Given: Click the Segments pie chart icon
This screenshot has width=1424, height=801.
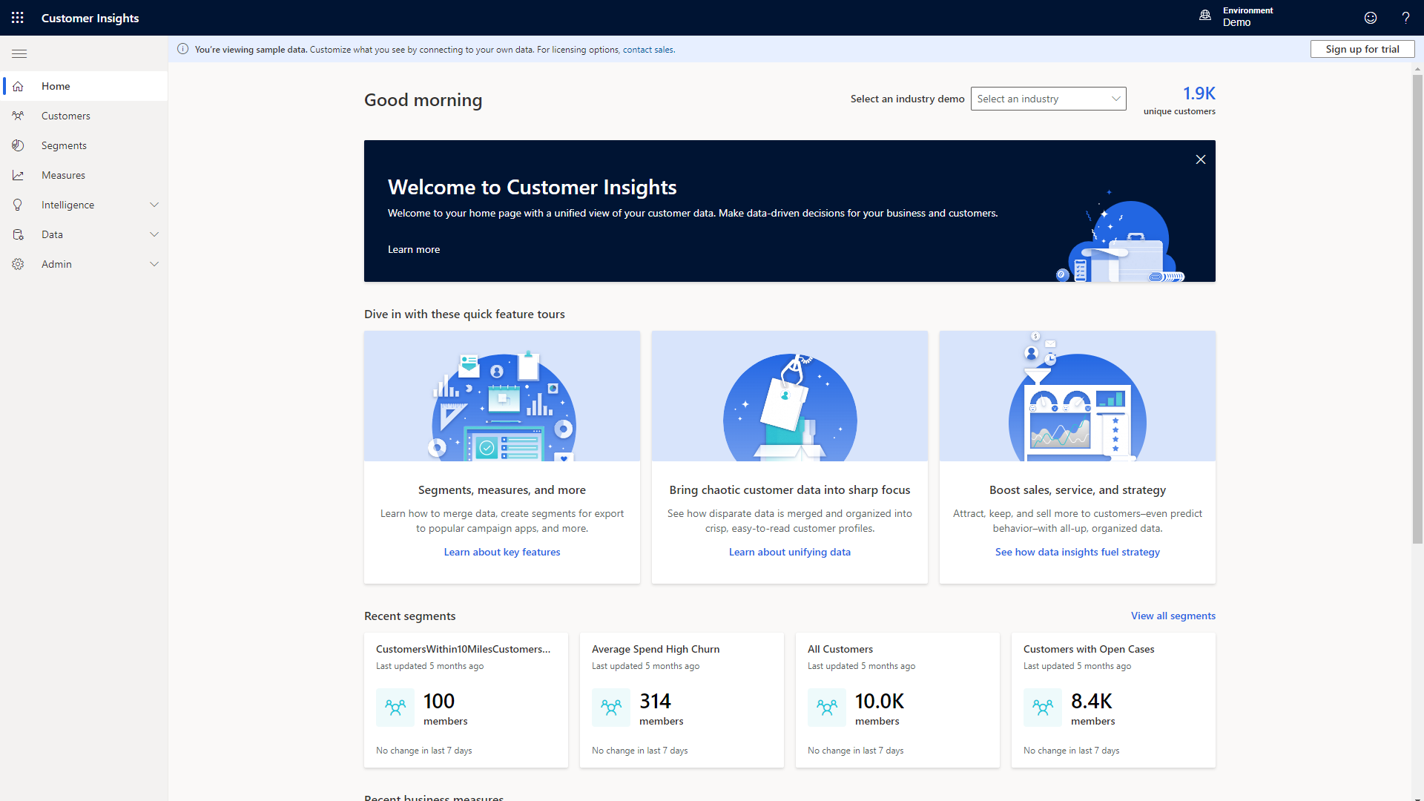Looking at the screenshot, I should 18,145.
